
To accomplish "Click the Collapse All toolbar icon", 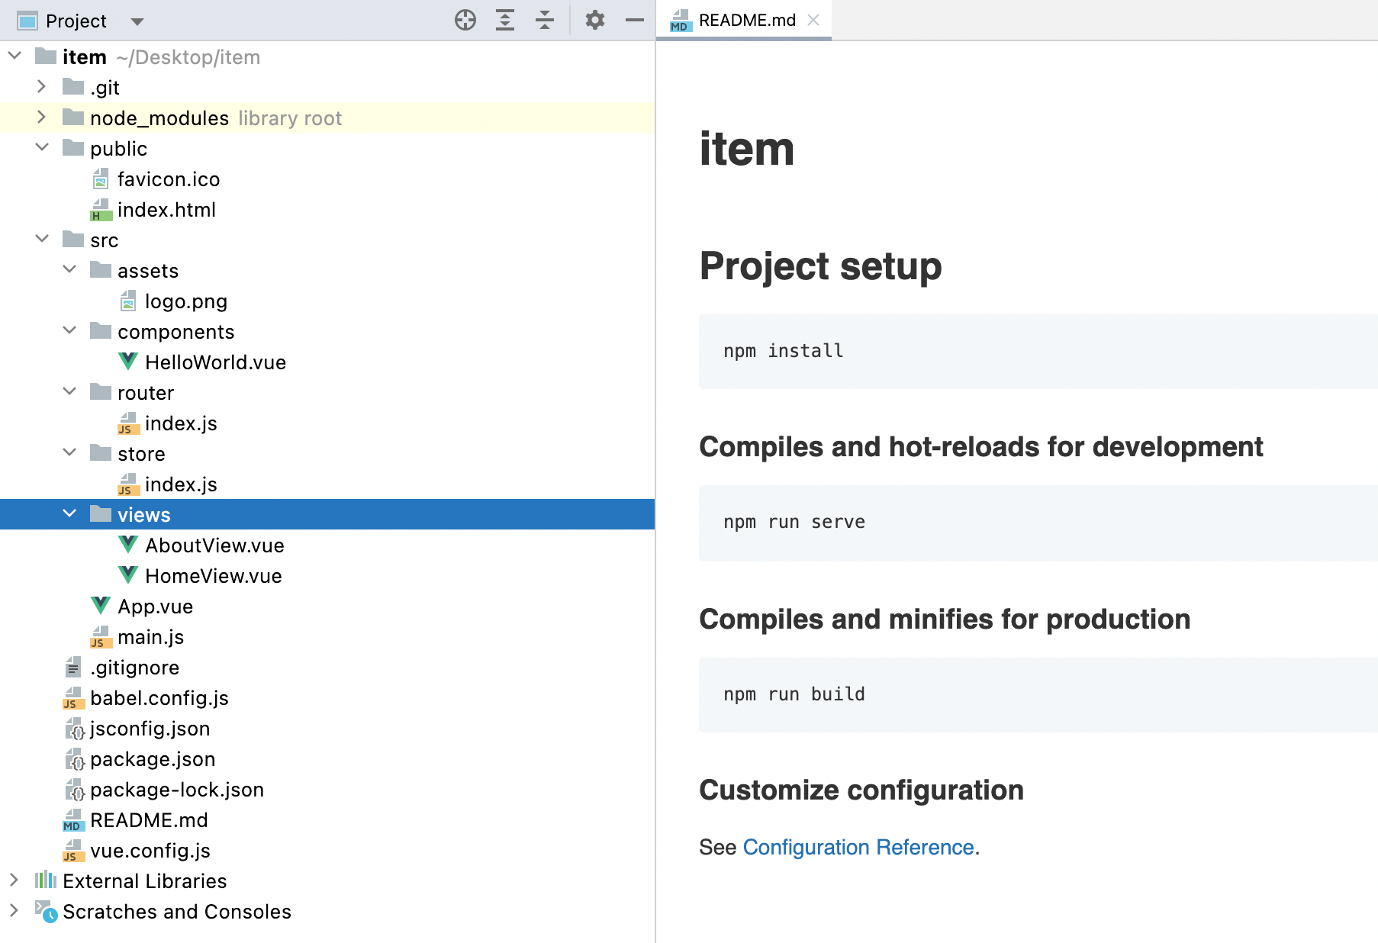I will (x=545, y=20).
